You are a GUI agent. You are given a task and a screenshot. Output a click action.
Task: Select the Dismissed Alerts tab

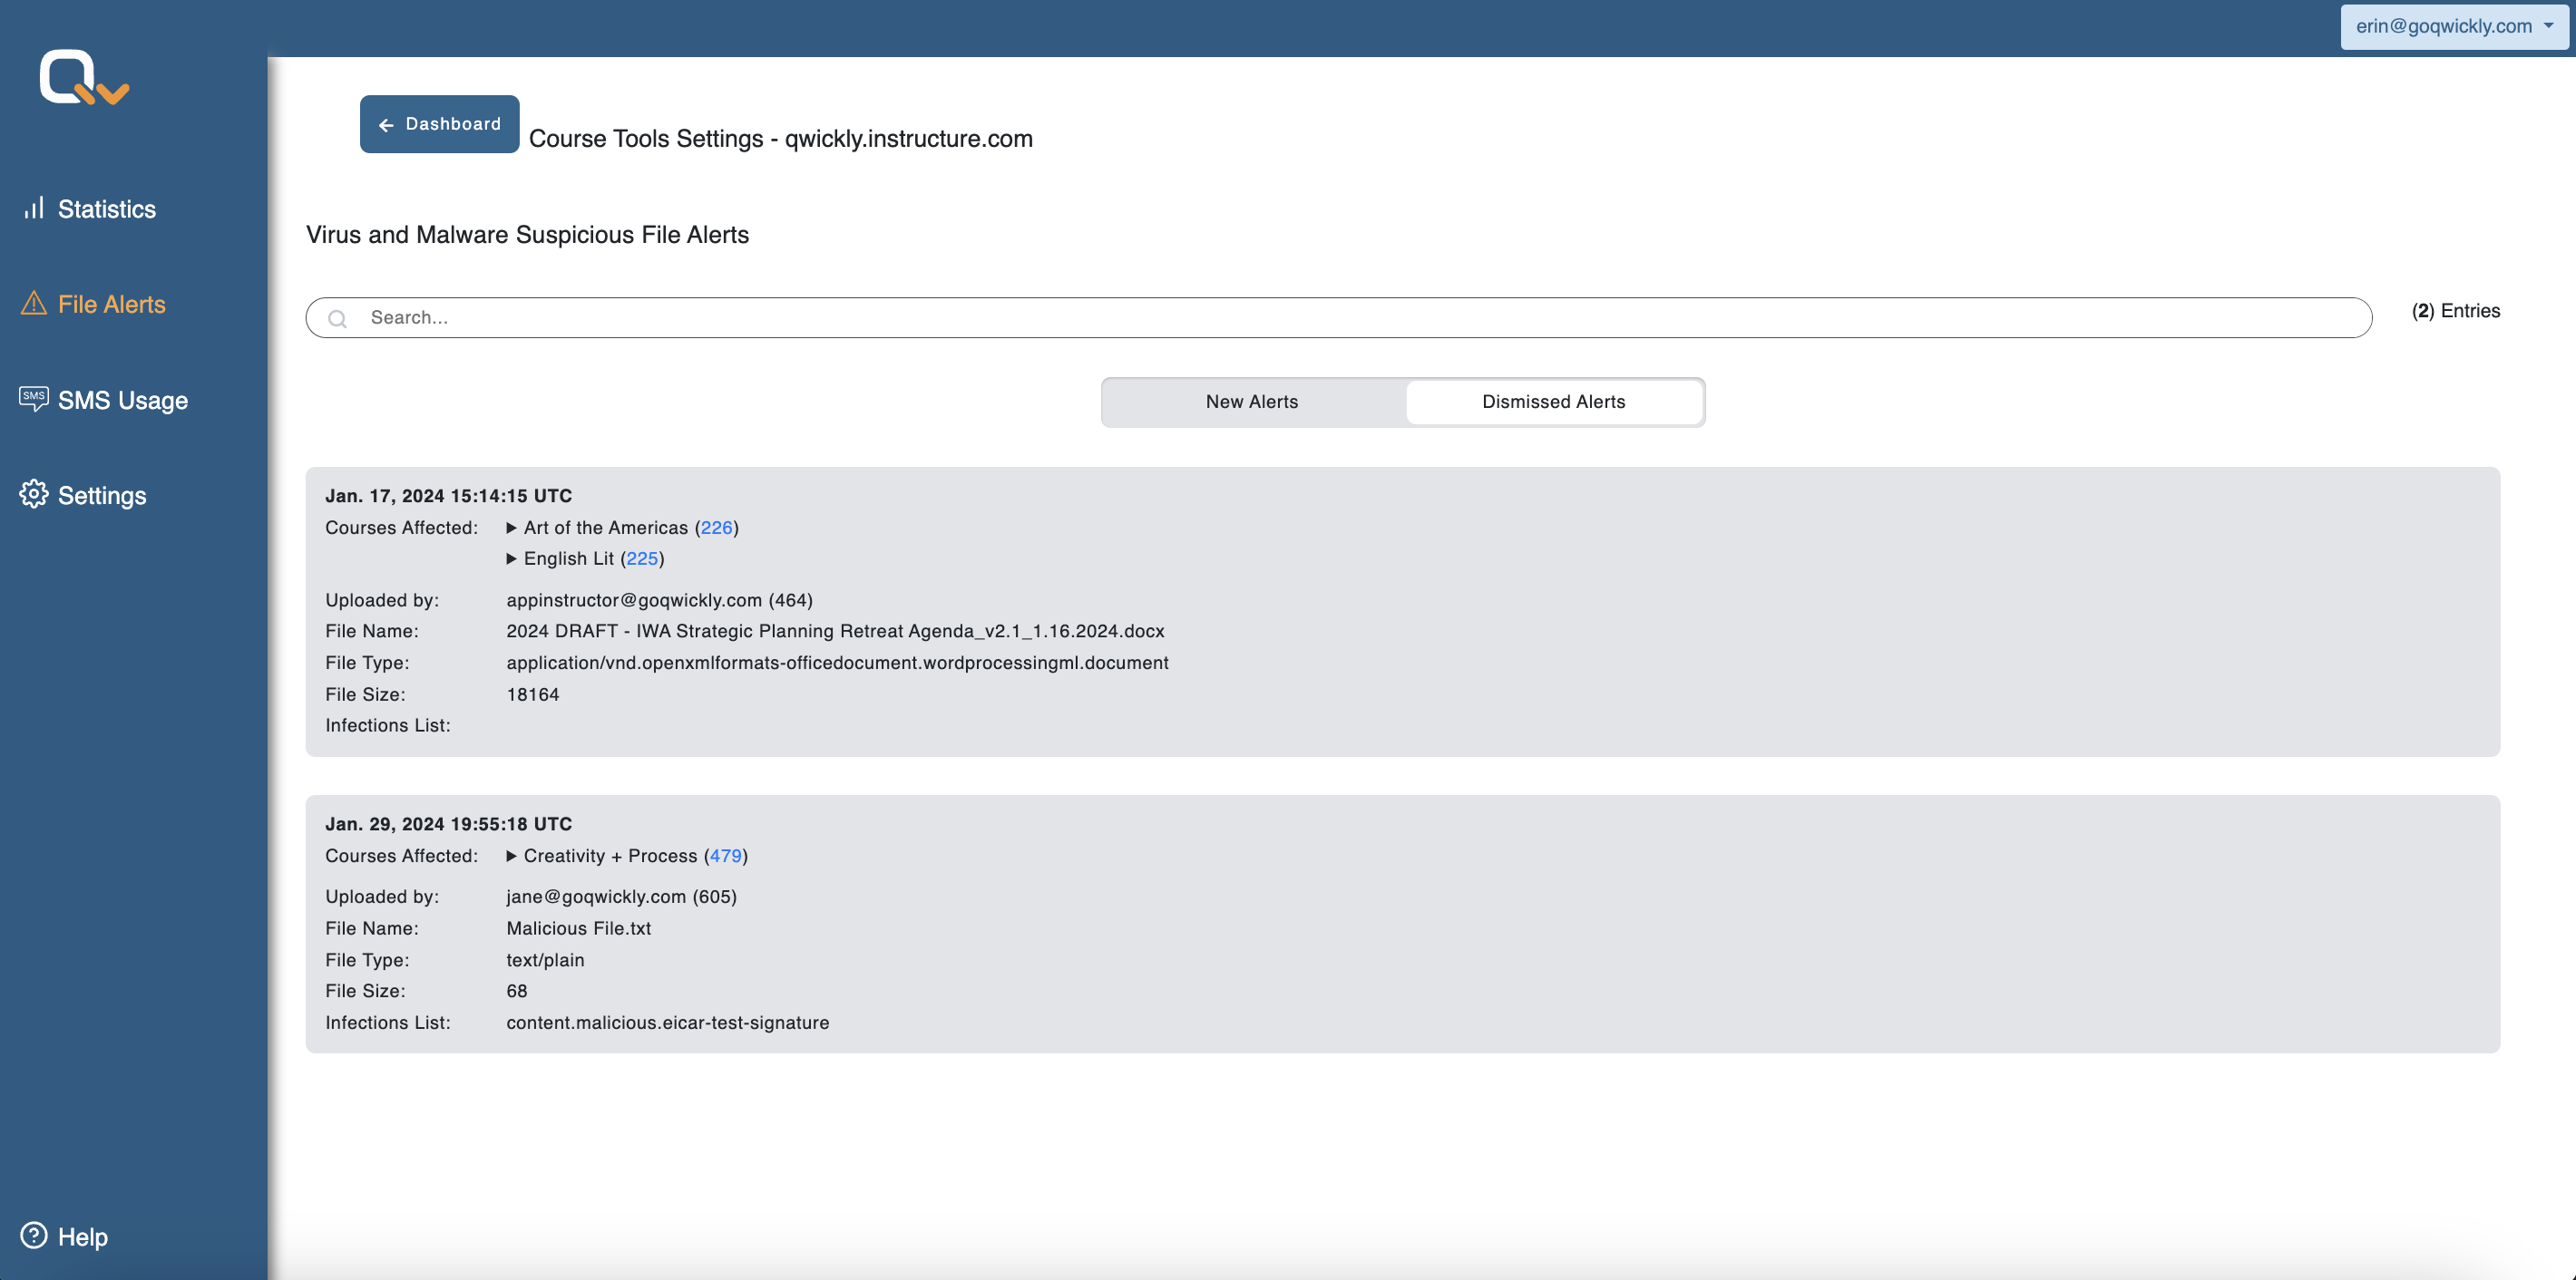click(1553, 402)
